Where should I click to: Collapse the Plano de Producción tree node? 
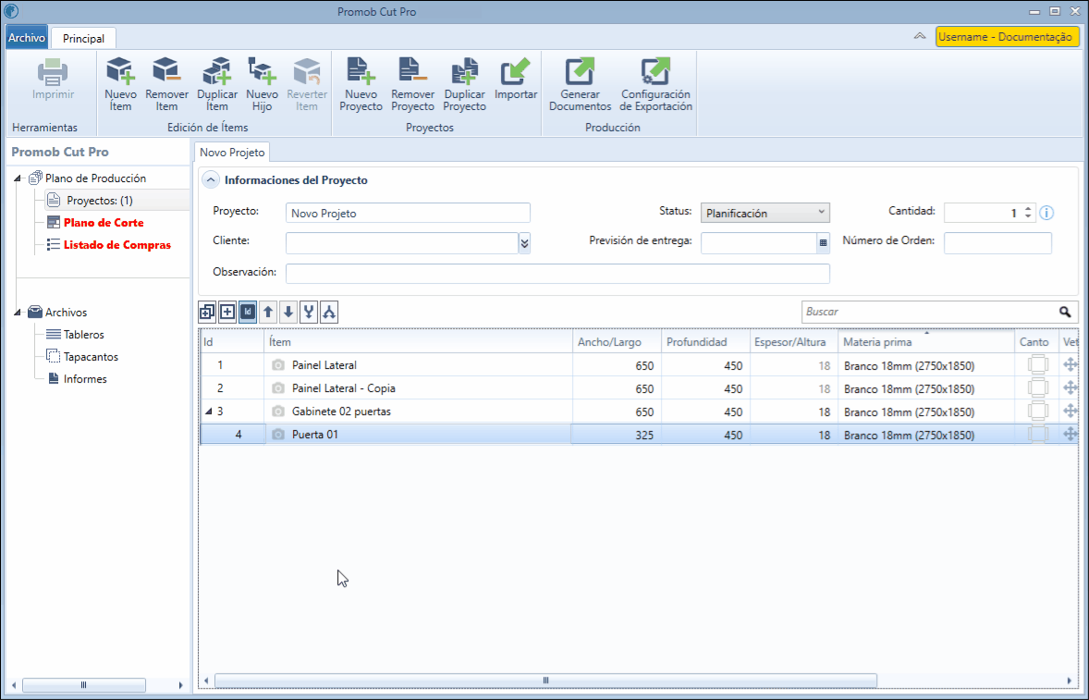click(18, 178)
